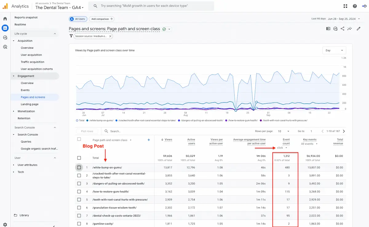Click the search magnifier in the top search bar
The height and width of the screenshot is (227, 369).
coord(95,6)
